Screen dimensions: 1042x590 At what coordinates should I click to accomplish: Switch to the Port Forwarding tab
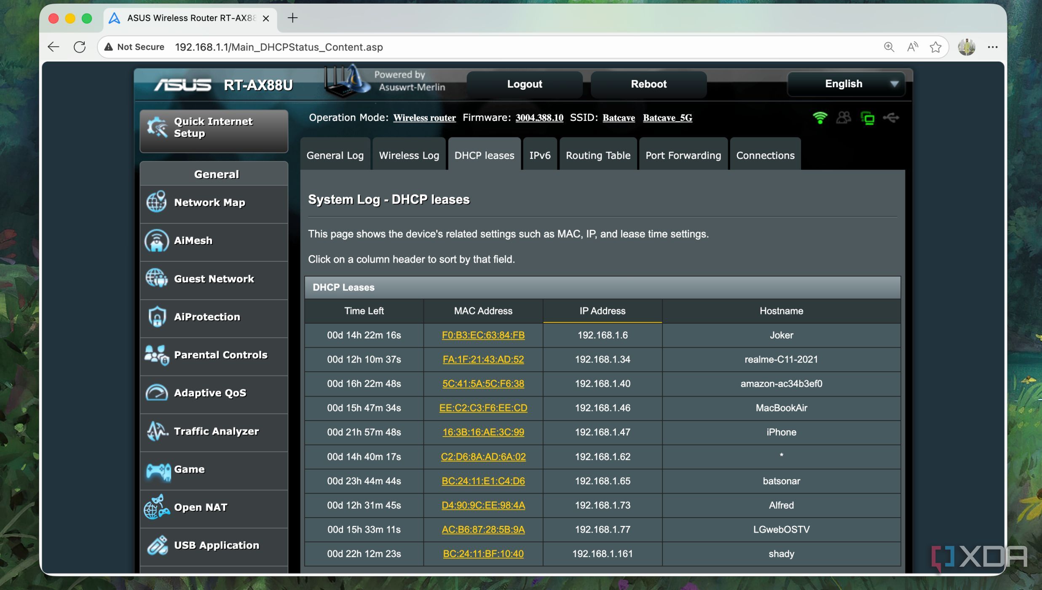[x=683, y=155]
